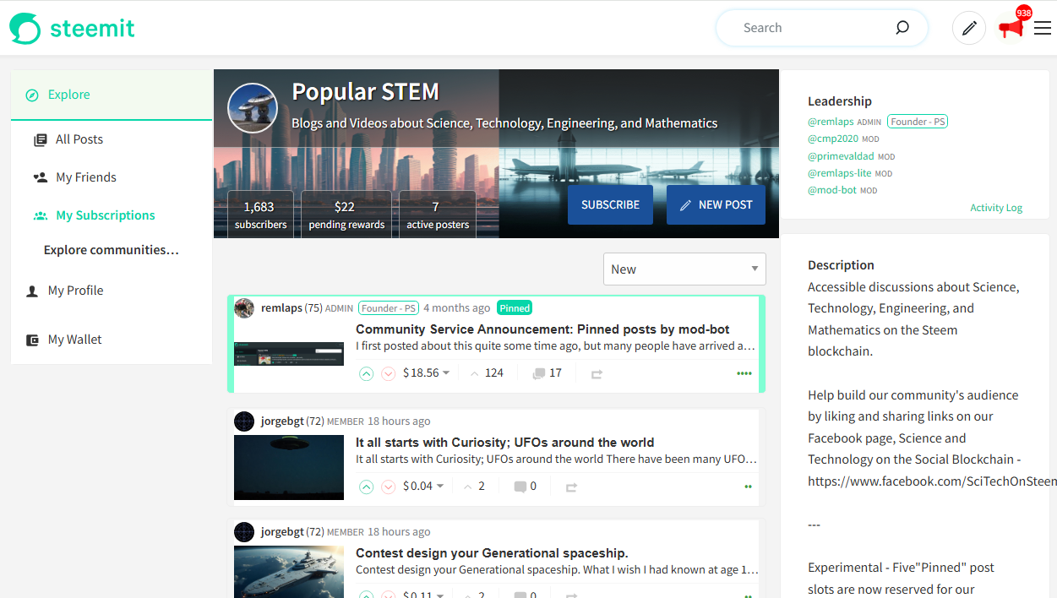Click the My Profile person icon
The image size is (1057, 598).
pos(32,291)
